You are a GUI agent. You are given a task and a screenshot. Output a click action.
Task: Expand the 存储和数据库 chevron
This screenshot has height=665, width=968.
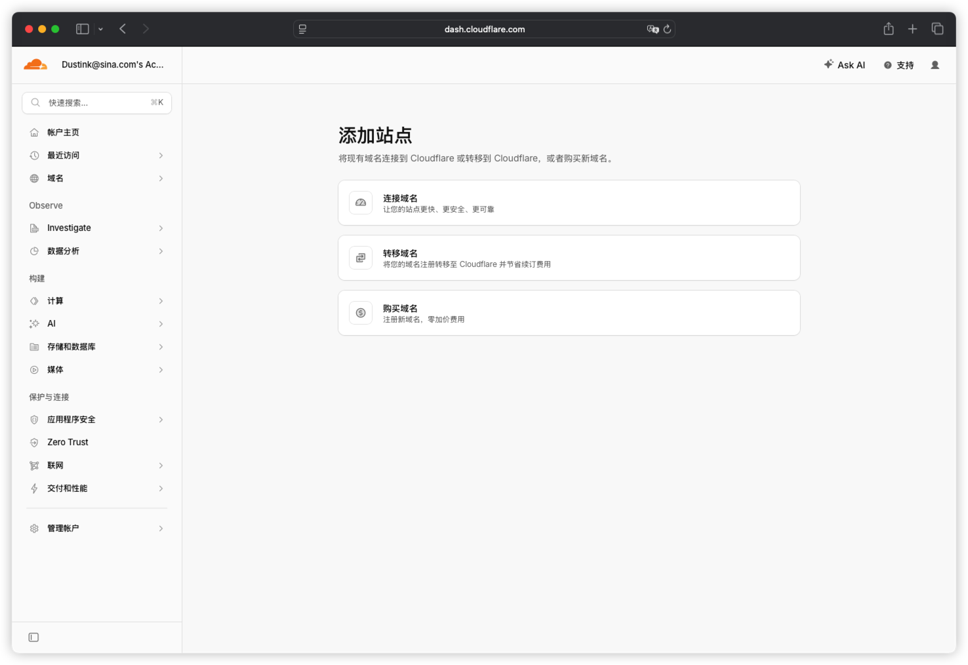pyautogui.click(x=161, y=347)
